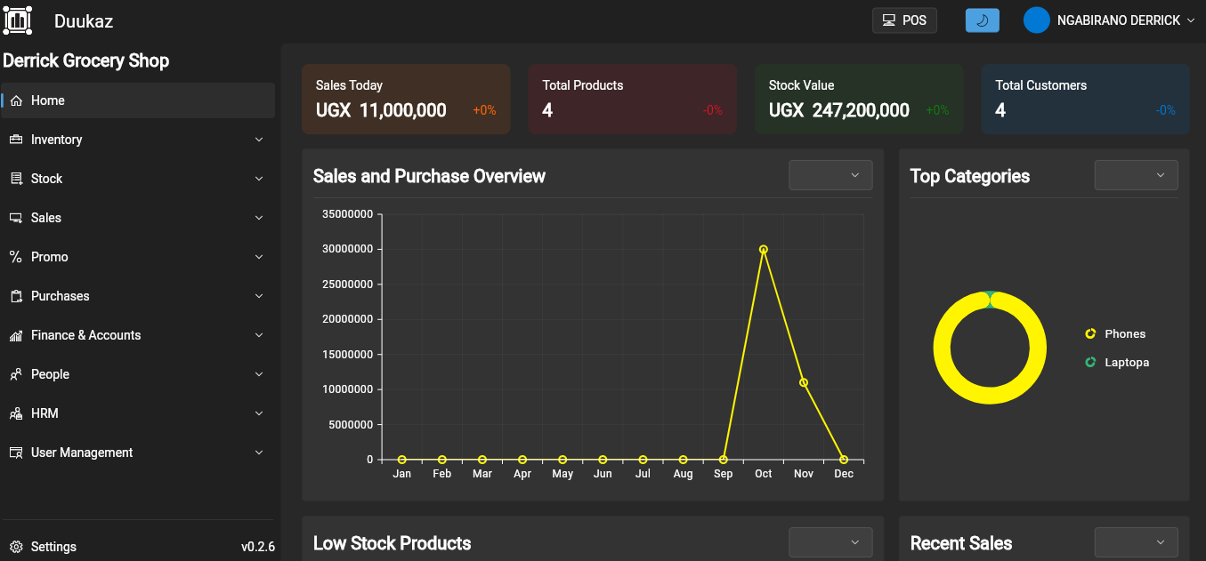Open the Finance & Accounts chart icon

15,335
